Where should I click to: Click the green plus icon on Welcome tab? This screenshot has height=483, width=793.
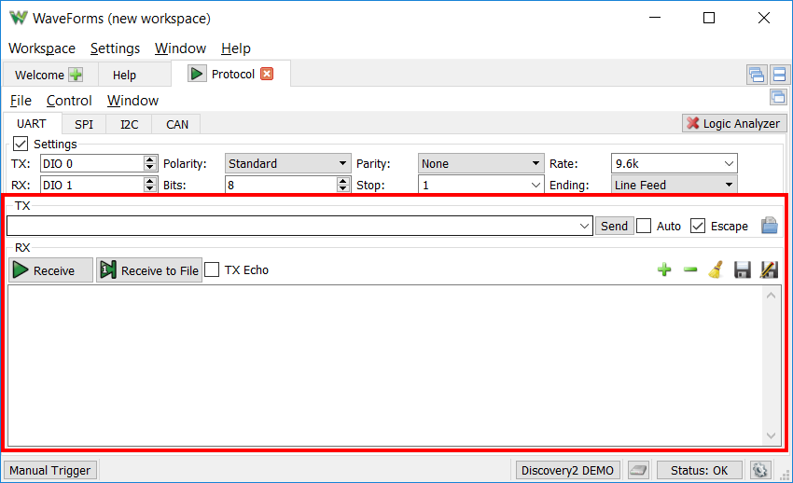coord(76,75)
